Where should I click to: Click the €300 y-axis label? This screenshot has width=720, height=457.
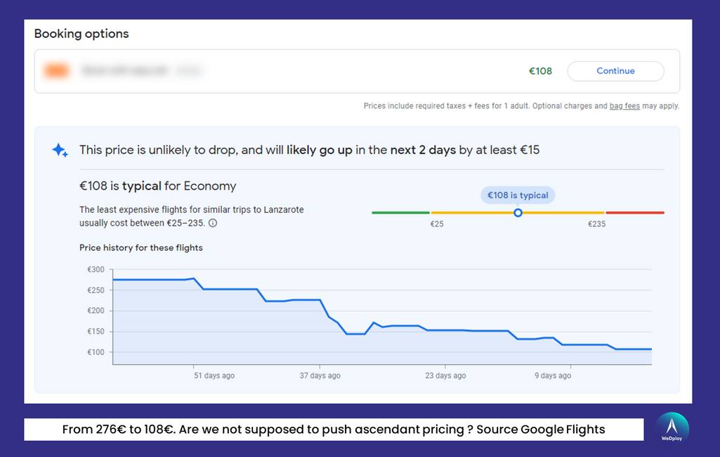96,269
